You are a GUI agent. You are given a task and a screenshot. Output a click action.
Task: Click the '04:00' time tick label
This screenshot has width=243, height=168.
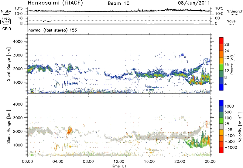(58, 162)
